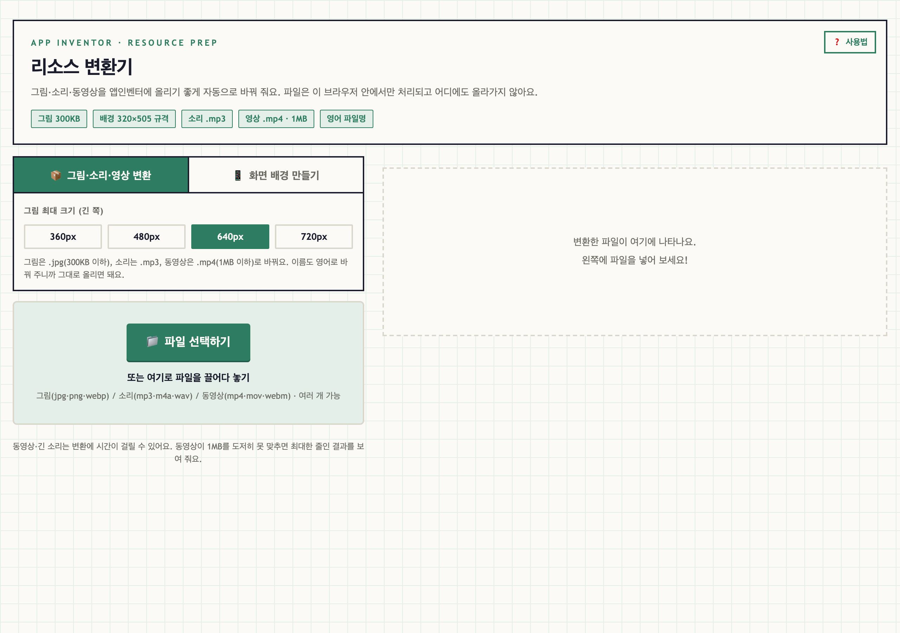Click the 영상 .mp4 · 1MB tag
Viewport: 900px width, 633px height.
point(276,119)
